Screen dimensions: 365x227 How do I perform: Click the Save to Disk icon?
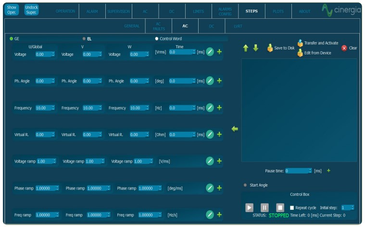click(270, 48)
